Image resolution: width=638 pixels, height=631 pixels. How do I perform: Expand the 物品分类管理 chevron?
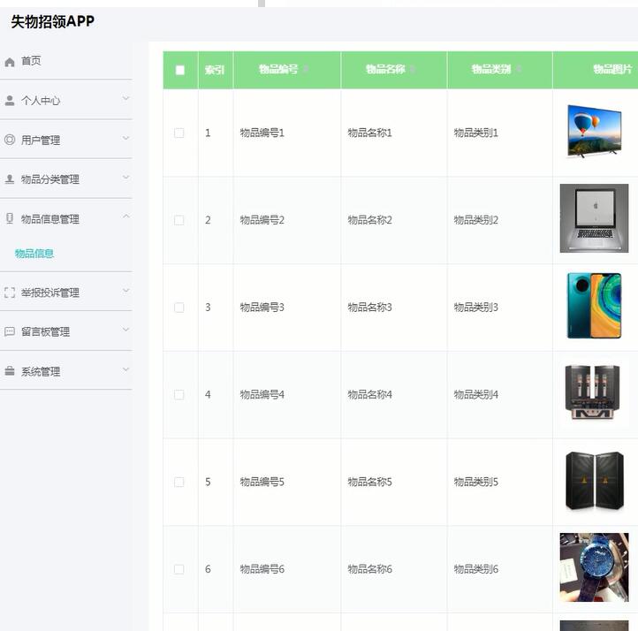(x=126, y=178)
